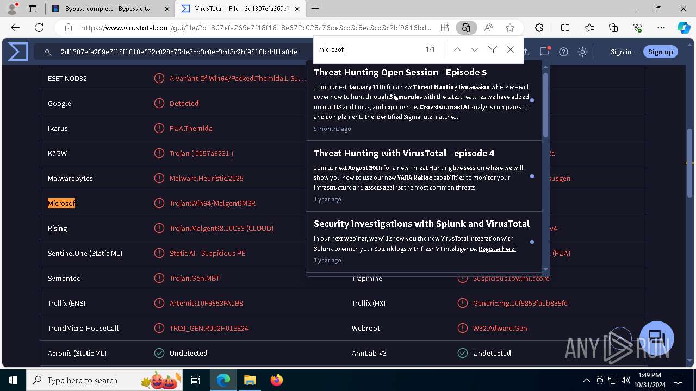Go to next find result
Viewport: 696px width, 391px height.
click(x=475, y=49)
